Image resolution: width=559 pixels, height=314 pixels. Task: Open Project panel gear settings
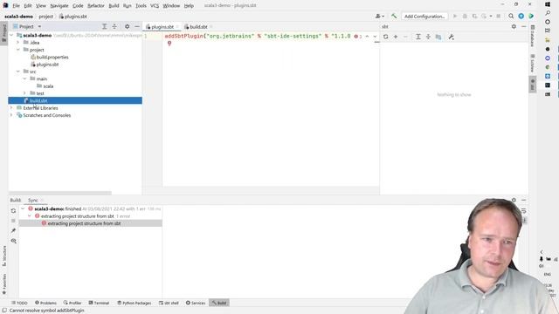click(x=127, y=26)
